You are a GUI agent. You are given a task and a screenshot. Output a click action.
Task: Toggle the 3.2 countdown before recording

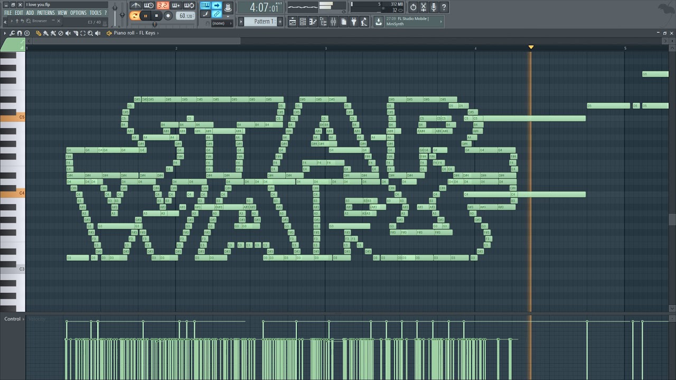click(163, 5)
